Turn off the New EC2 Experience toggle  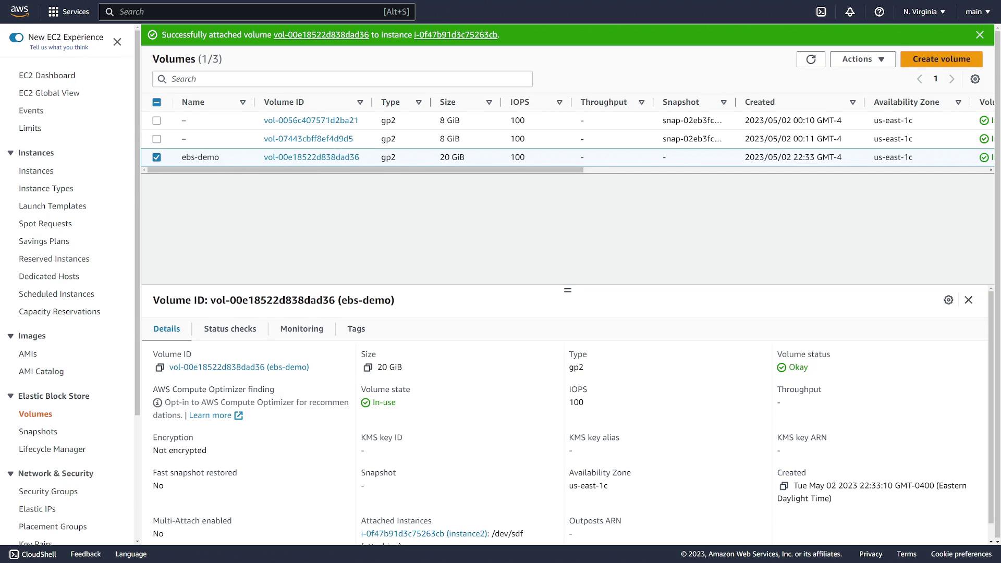point(17,37)
